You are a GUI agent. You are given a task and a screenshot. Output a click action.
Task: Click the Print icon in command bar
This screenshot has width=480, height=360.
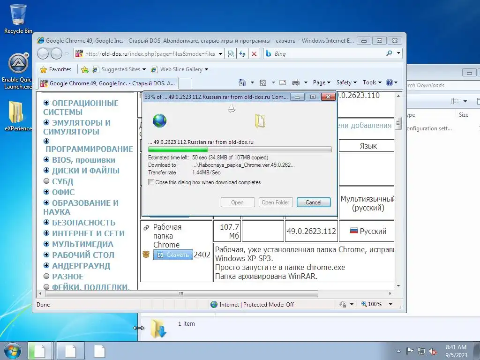pos(296,82)
